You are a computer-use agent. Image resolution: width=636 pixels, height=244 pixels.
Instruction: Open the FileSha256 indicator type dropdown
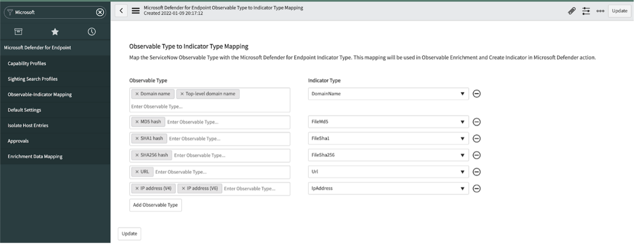pyautogui.click(x=388, y=155)
